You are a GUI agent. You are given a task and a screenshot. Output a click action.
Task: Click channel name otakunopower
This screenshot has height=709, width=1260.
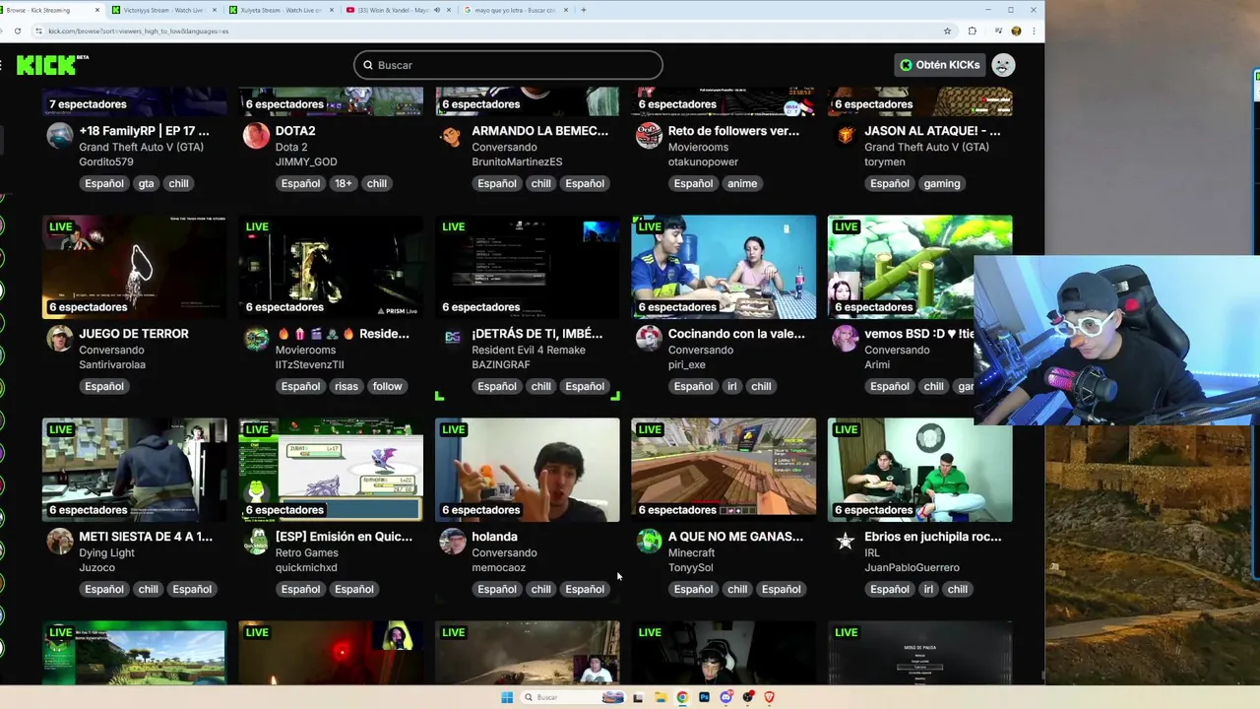[x=703, y=161]
